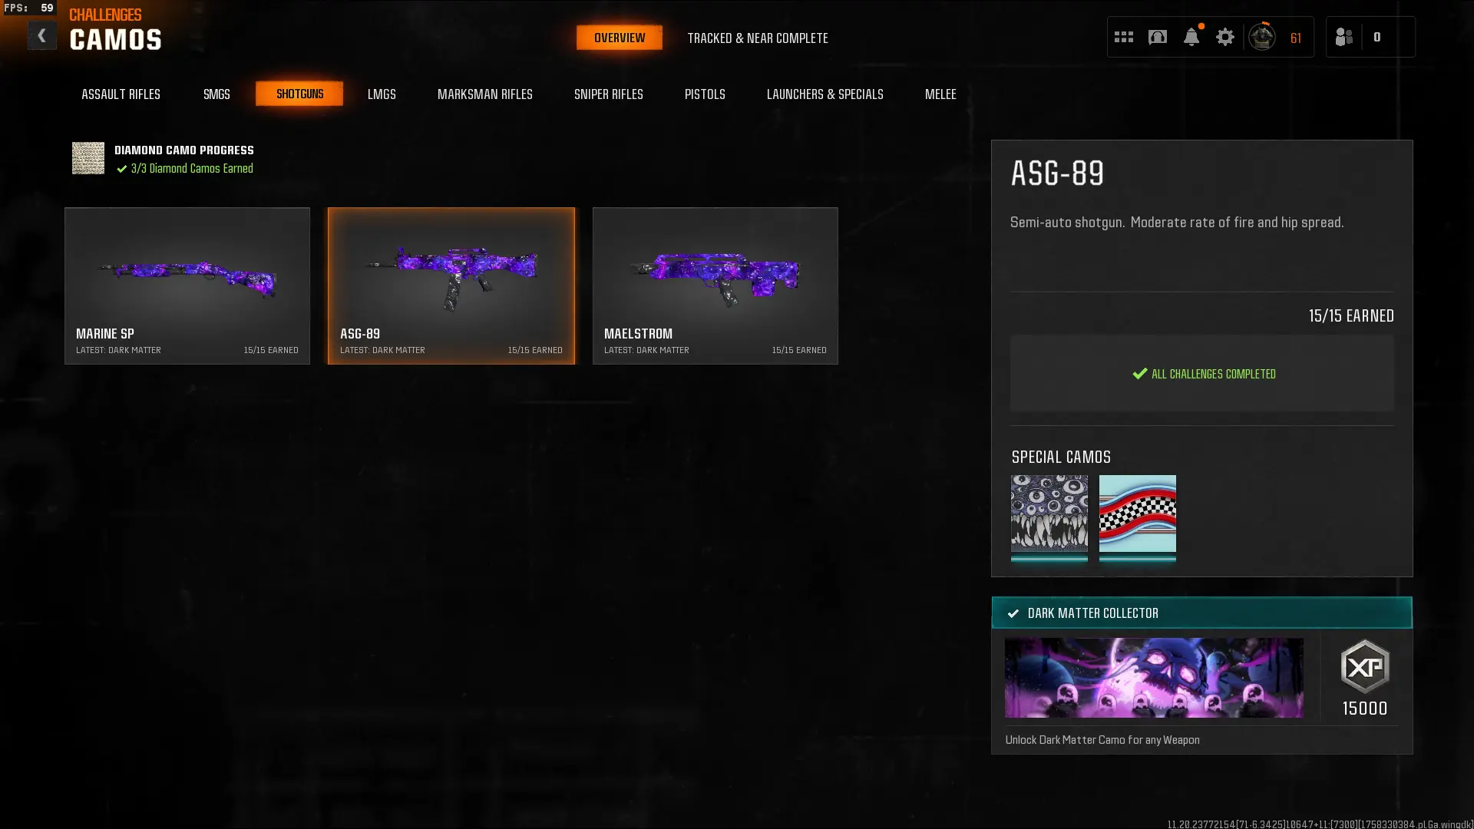Select the Maelstrom weapon card
The width and height of the screenshot is (1474, 829).
(715, 286)
